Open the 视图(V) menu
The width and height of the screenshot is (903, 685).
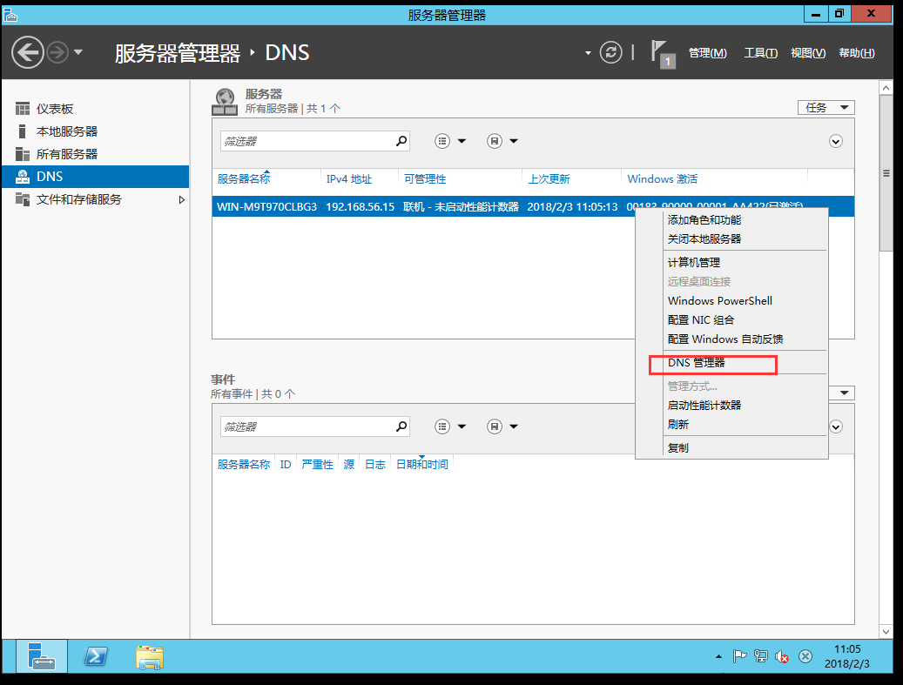[808, 53]
